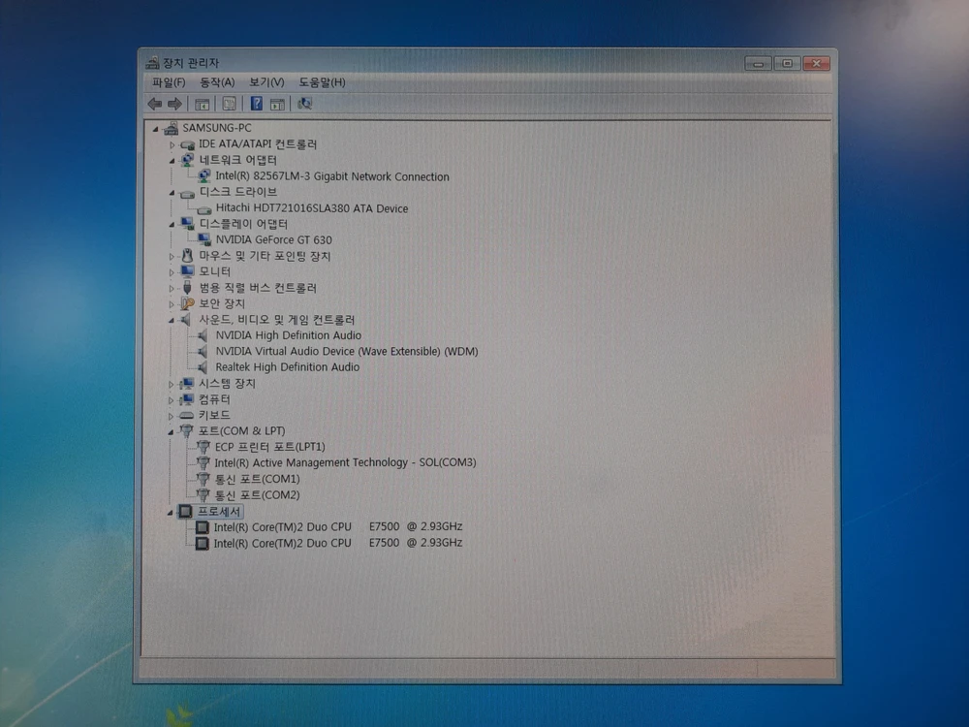Expand the 범용 직렬 버스 컨트롤러 node
Screen dimensions: 969x727
(172, 289)
